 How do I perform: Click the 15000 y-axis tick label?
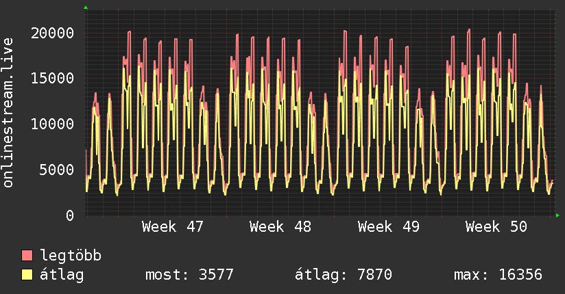point(52,79)
